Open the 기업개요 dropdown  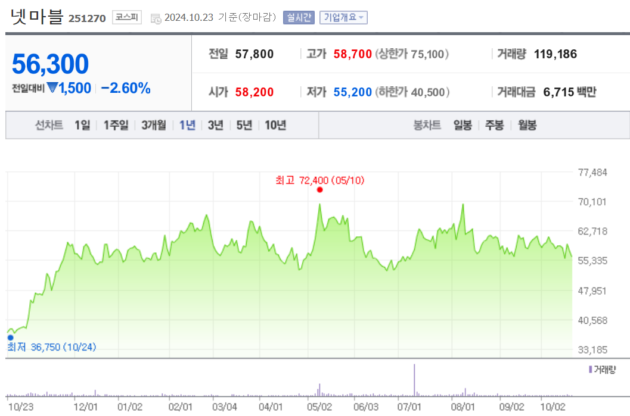click(x=343, y=17)
